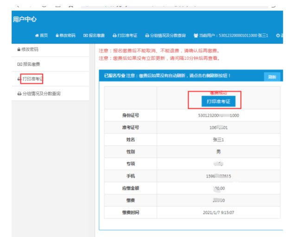This screenshot has height=237, width=286.
Task: Click the 身份证号 value cell
Action: pyautogui.click(x=218, y=116)
